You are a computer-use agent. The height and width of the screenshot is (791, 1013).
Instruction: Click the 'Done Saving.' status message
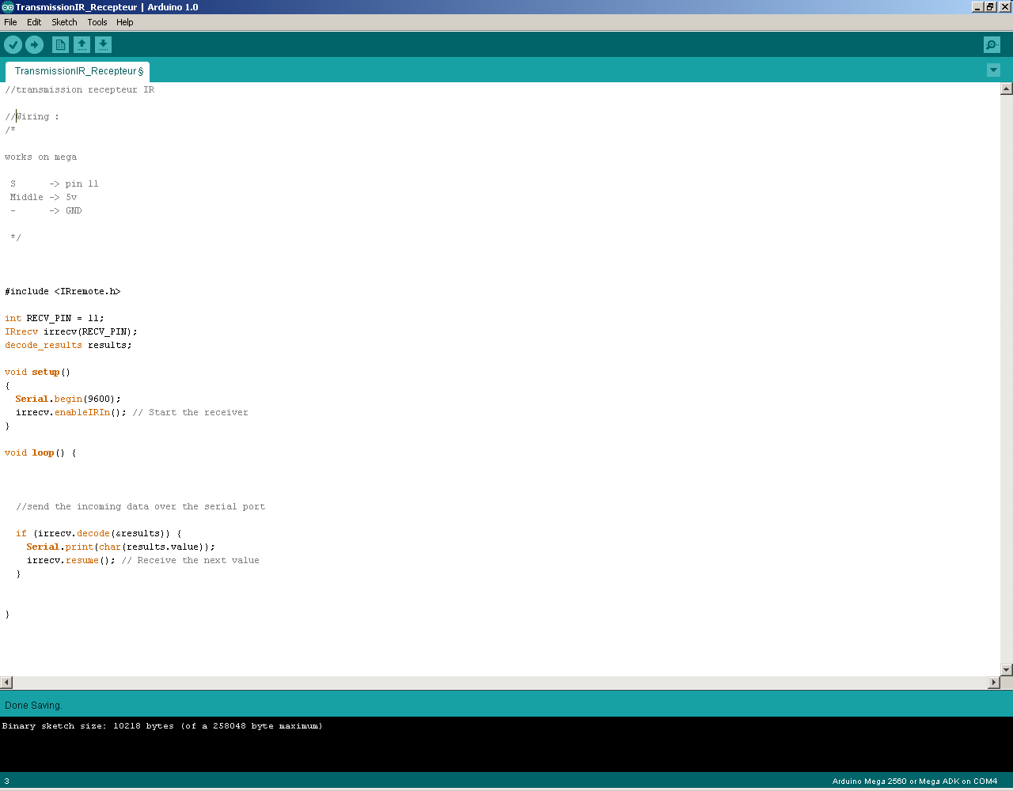pos(33,705)
